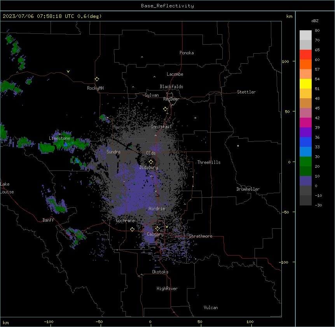Click the ThreeHills label
This screenshot has height=327, width=335.
tap(209, 162)
